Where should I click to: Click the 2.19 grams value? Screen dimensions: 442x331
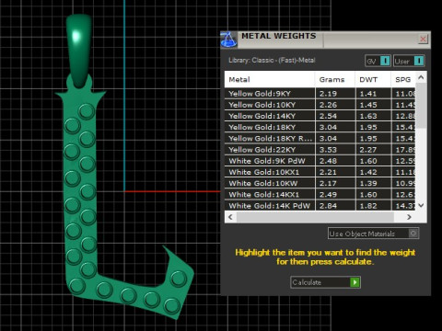click(328, 94)
